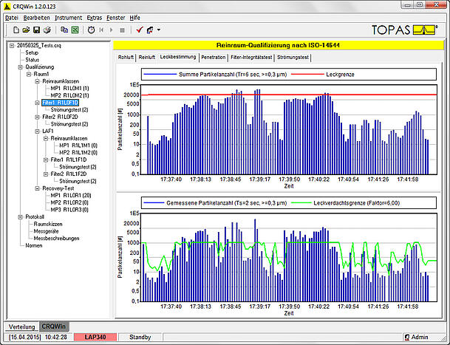Click the green Excel export icon

[75, 30]
